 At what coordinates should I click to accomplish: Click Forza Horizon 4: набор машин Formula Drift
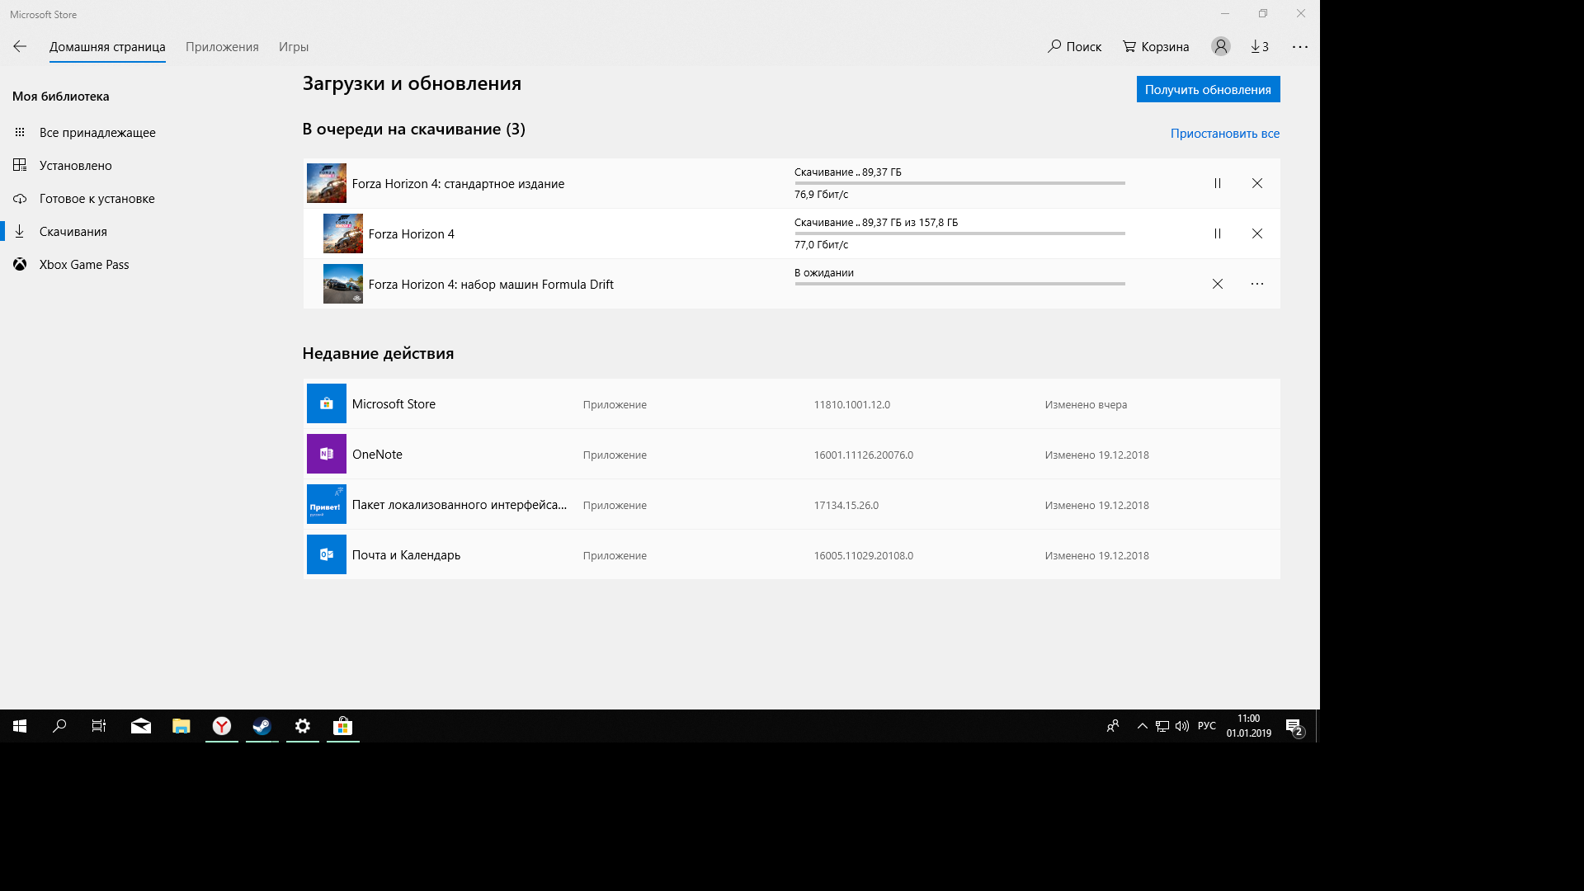(491, 285)
